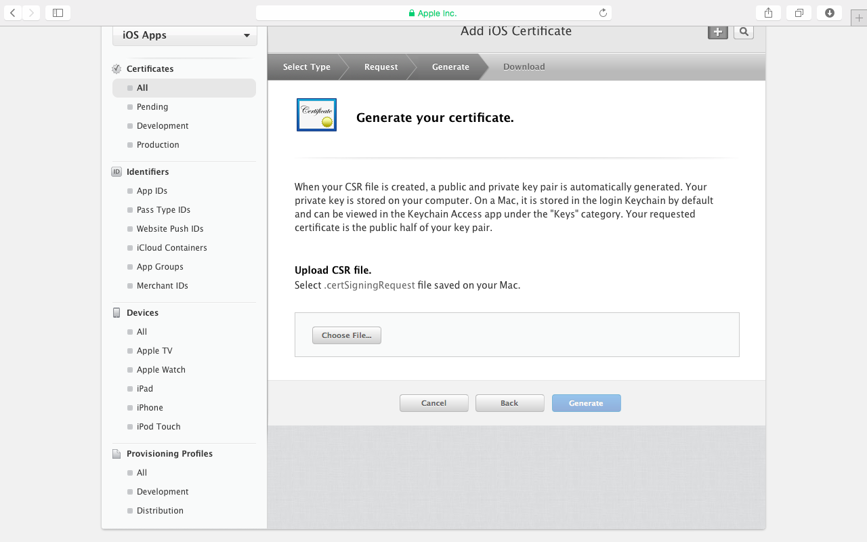Open Pass Type IDs

[163, 210]
